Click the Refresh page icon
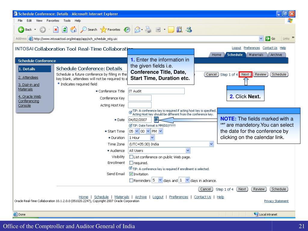This screenshot has width=308, height=231. (65, 29)
